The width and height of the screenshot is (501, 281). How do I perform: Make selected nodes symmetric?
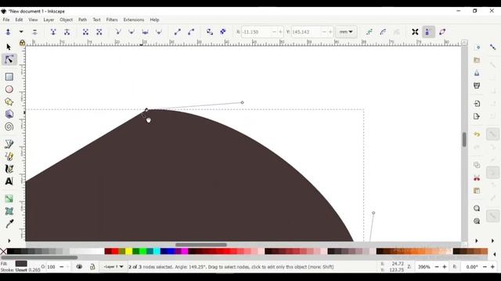(x=145, y=32)
